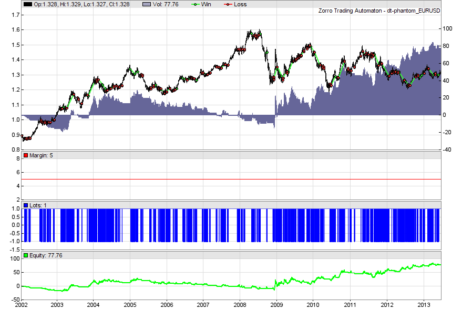Click the 1.6 tick on the price axis
This screenshot has width=462, height=319.
(15, 30)
